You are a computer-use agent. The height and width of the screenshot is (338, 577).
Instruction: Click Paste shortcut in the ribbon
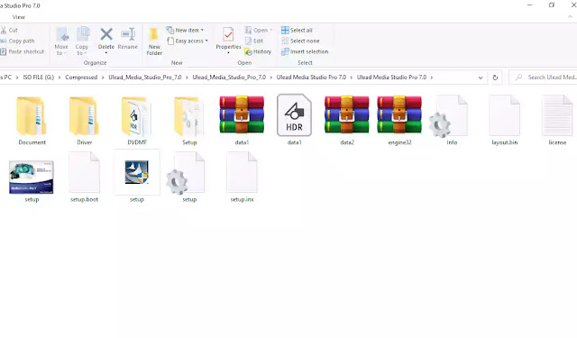pyautogui.click(x=22, y=51)
